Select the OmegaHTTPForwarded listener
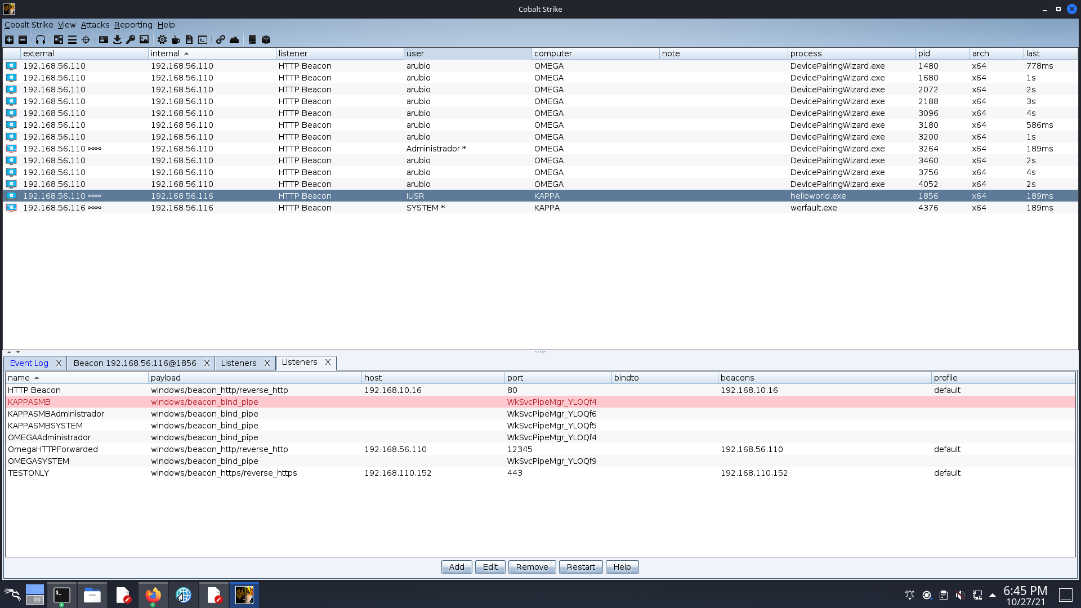 (x=540, y=449)
